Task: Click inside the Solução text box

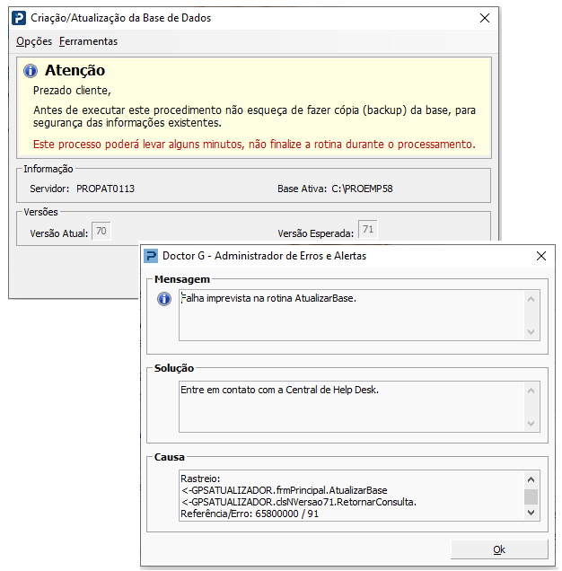Action: (x=351, y=407)
